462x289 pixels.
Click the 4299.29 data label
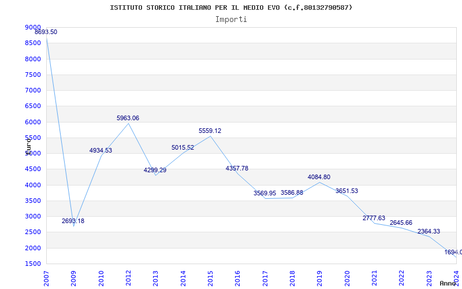coord(155,170)
